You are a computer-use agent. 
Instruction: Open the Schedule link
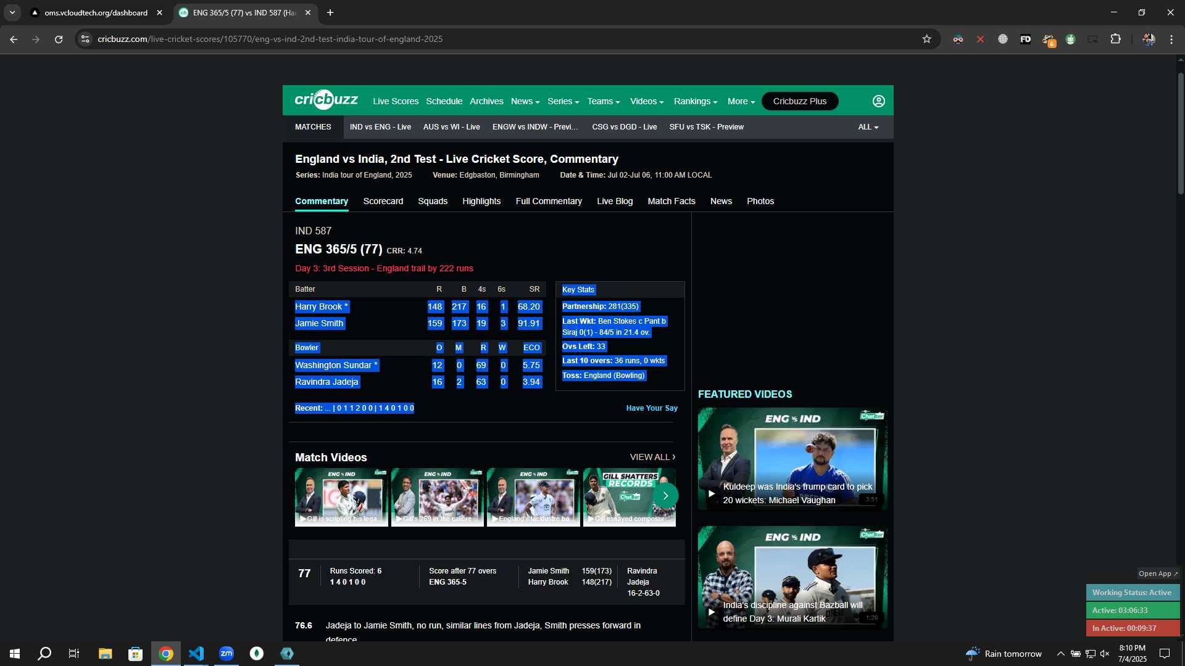444,101
